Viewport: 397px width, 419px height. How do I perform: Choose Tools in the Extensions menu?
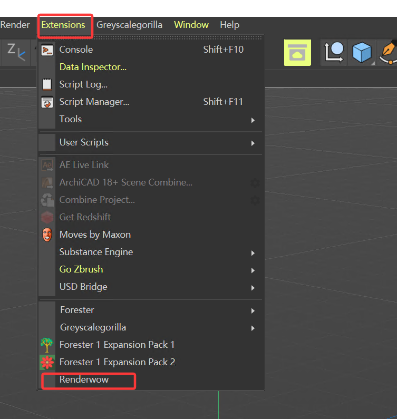(151, 119)
